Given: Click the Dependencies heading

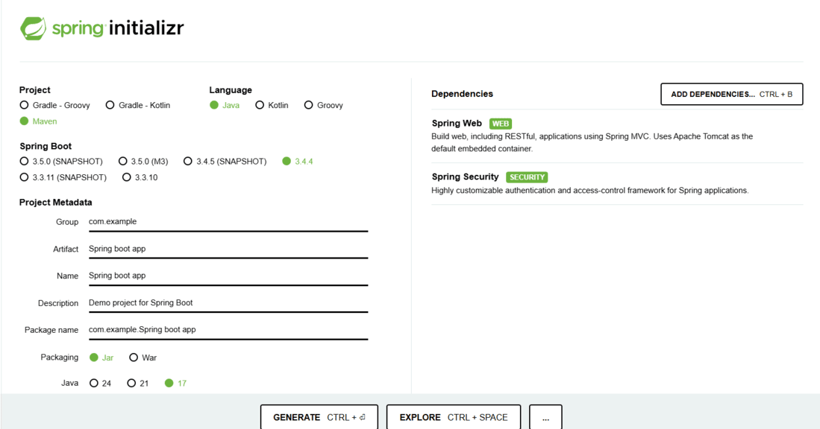Looking at the screenshot, I should click(463, 94).
